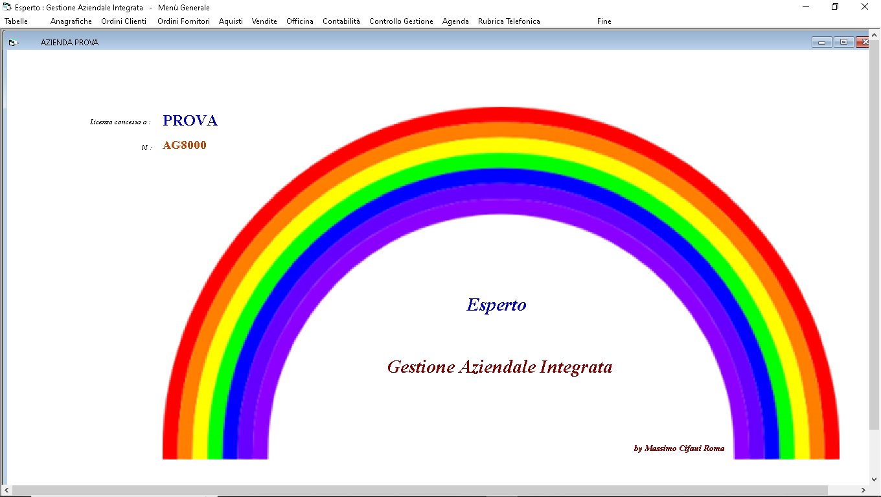Image resolution: width=881 pixels, height=497 pixels.
Task: Click the horizontal scrollbar thumb
Action: [x=420, y=490]
